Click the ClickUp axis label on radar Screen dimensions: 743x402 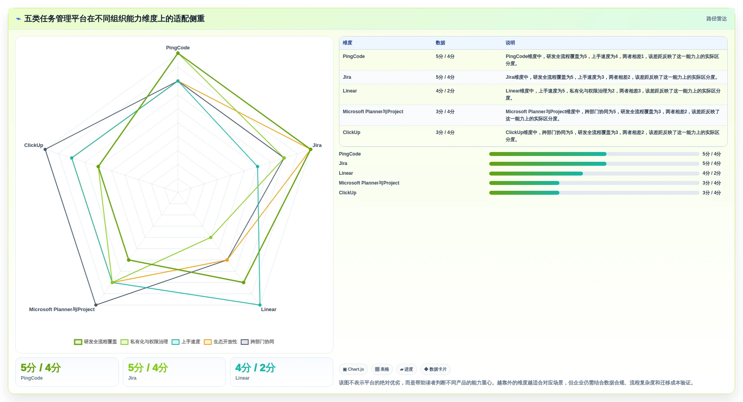coord(34,145)
